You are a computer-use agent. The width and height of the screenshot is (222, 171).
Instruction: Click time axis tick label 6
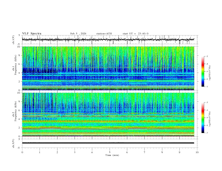(x=127, y=152)
